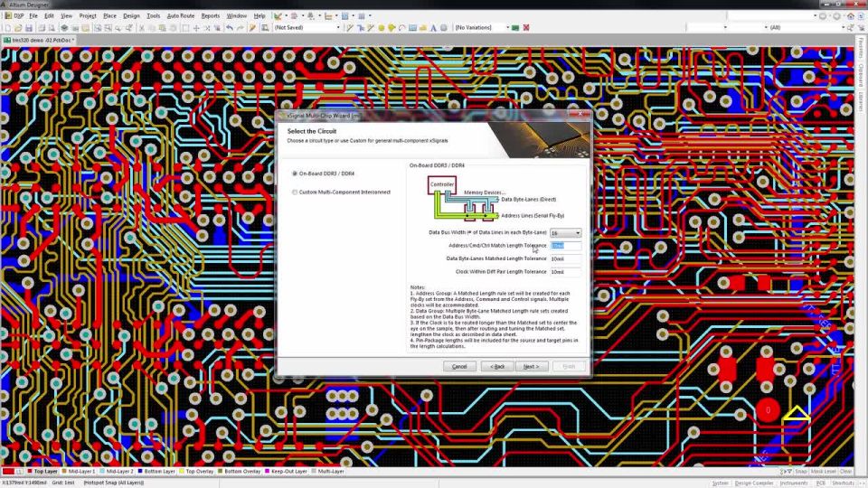Open the address bar dropdown at top right
The height and width of the screenshot is (488, 868).
(816, 16)
